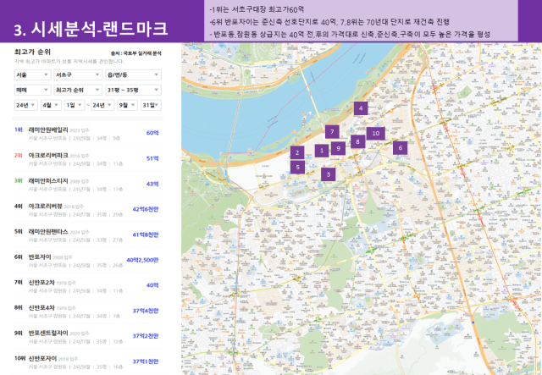Click the slide title 3. 시세분석-랜드마크

(91, 29)
